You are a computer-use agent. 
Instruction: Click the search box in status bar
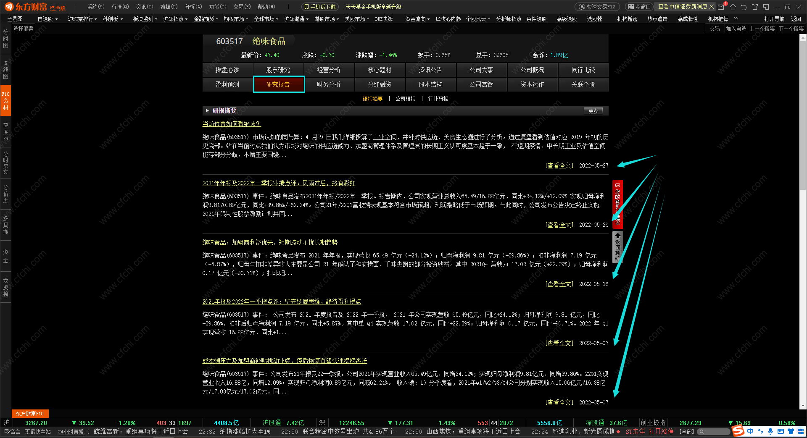point(714,432)
